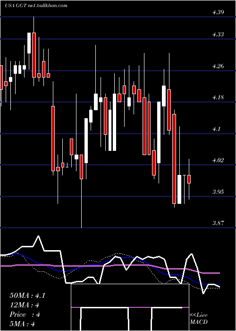Click the 4.33 price axis label
236x331 pixels.
tap(218, 35)
